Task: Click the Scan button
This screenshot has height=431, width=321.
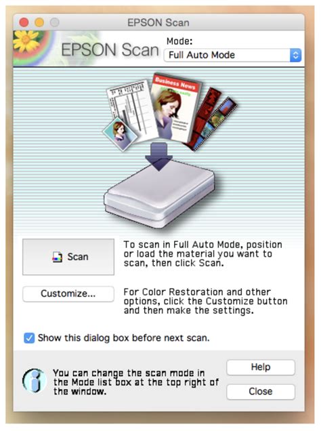Action: pos(68,257)
